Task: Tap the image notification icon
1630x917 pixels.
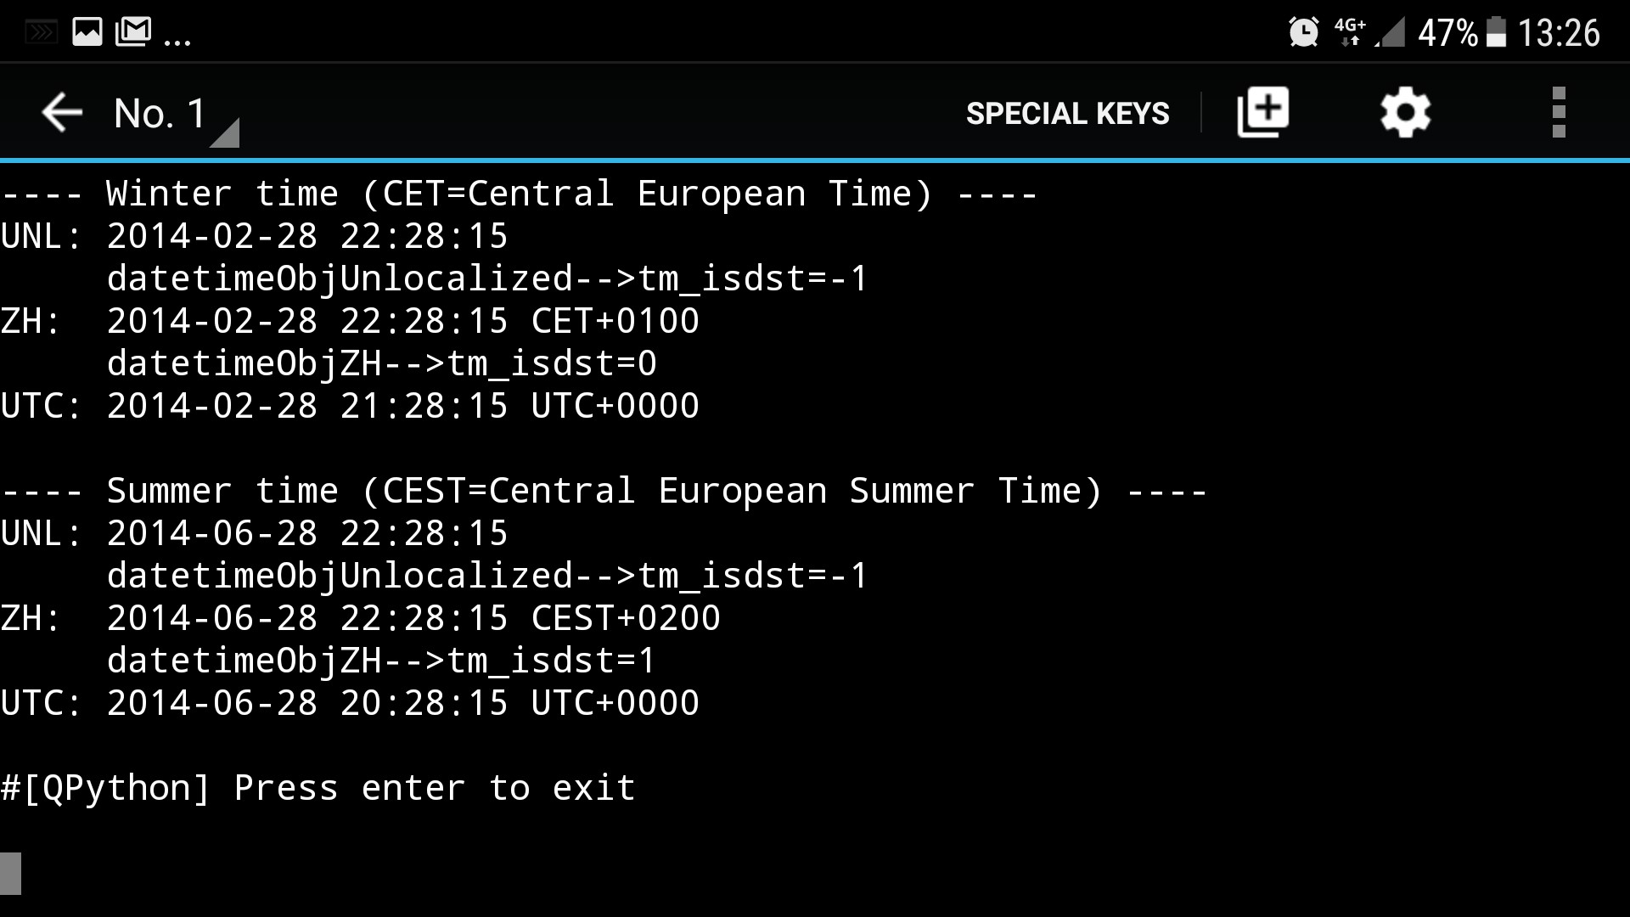Action: pyautogui.click(x=87, y=32)
